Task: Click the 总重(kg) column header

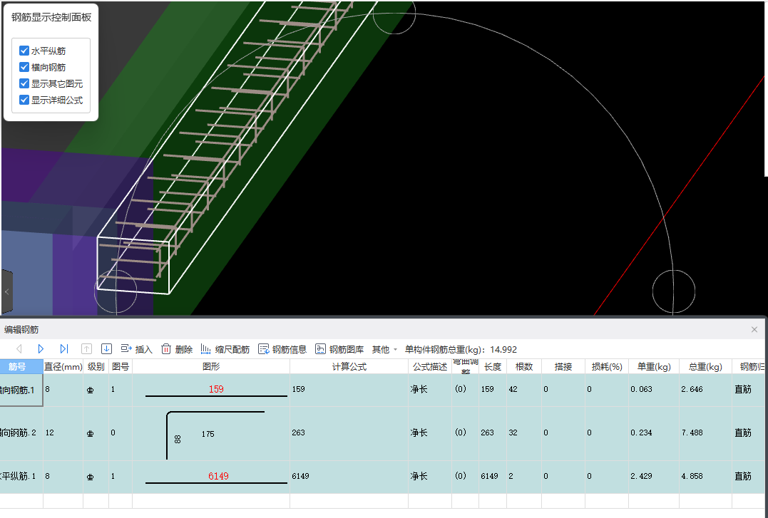Action: coord(705,366)
